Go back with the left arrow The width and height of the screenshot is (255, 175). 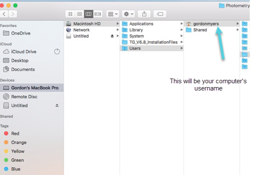4,14
